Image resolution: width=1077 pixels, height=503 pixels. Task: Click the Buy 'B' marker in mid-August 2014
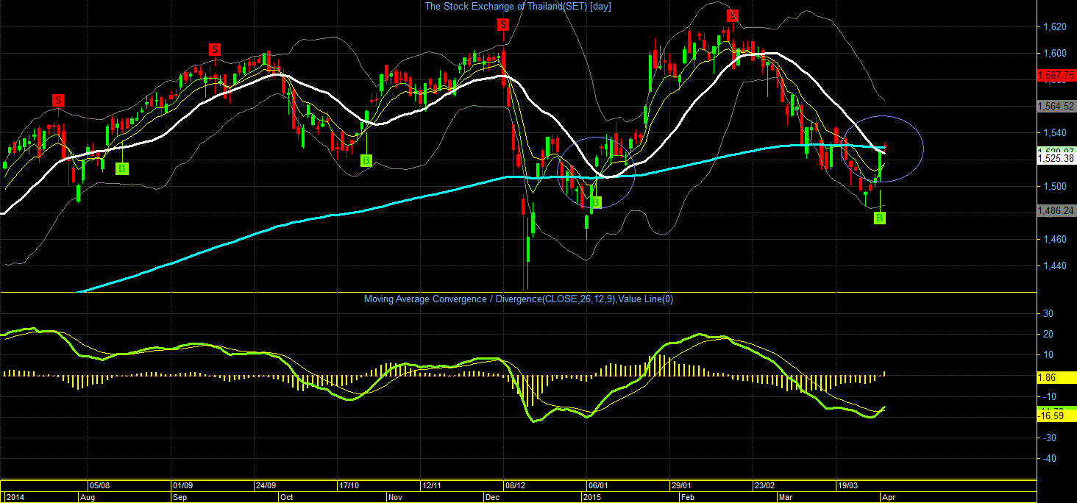tap(122, 168)
